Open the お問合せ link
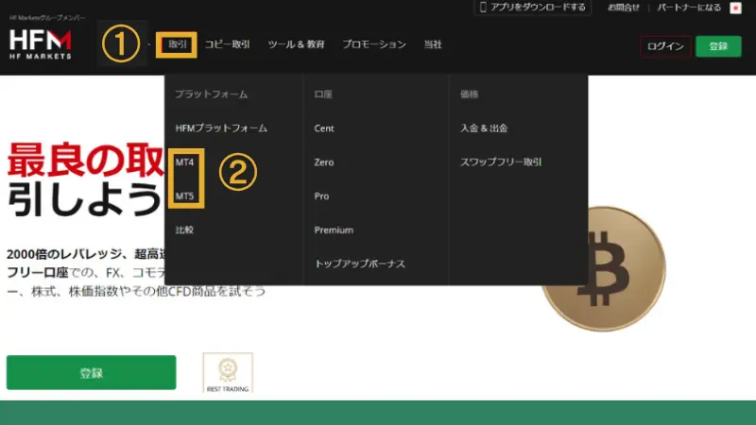The image size is (756, 425). coord(624,8)
